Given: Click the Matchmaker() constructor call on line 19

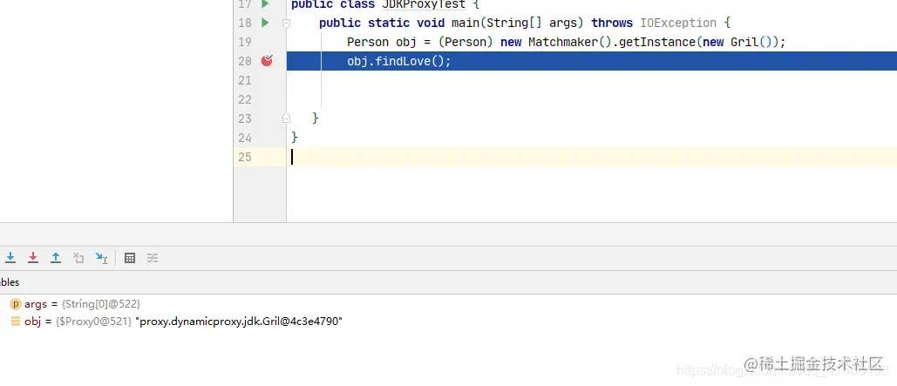Looking at the screenshot, I should click(570, 43).
